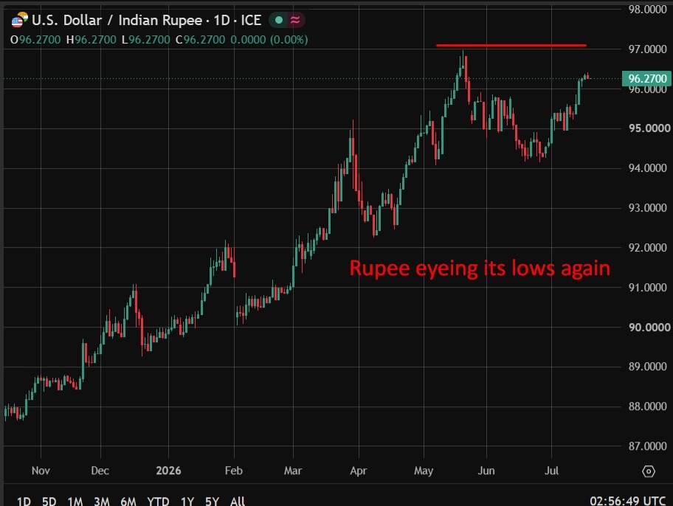The height and width of the screenshot is (506, 673).
Task: Click the 90.0000 price axis label
Action: click(x=649, y=327)
